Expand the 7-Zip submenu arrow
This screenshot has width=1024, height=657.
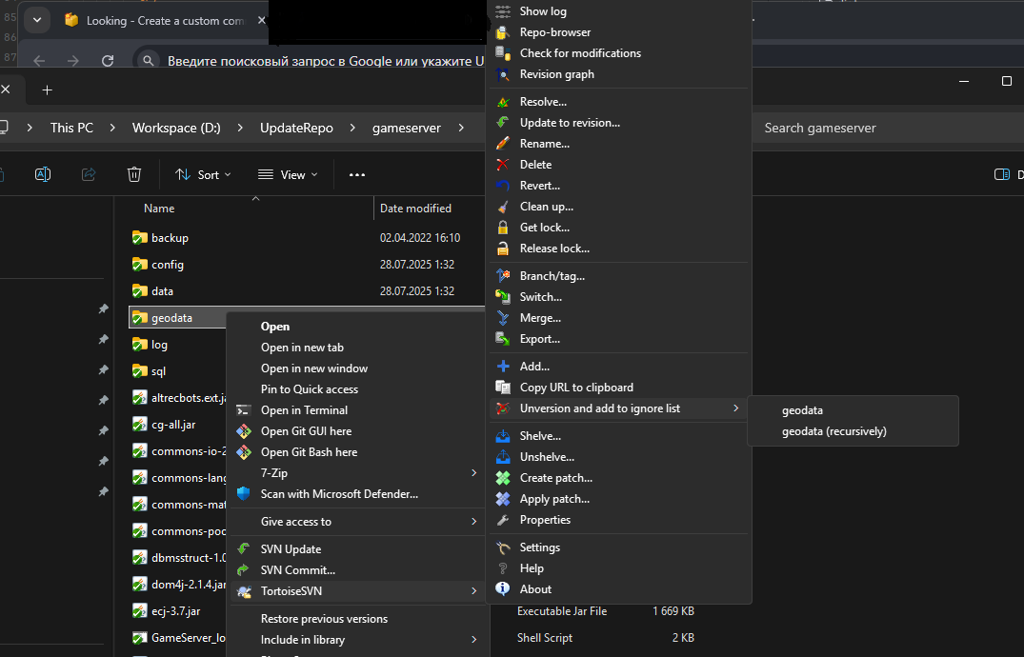[473, 473]
